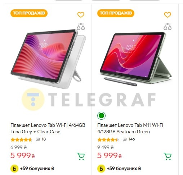
Task: Add Lenovo Tab Luna Grey to wishlist
Action: (81, 15)
